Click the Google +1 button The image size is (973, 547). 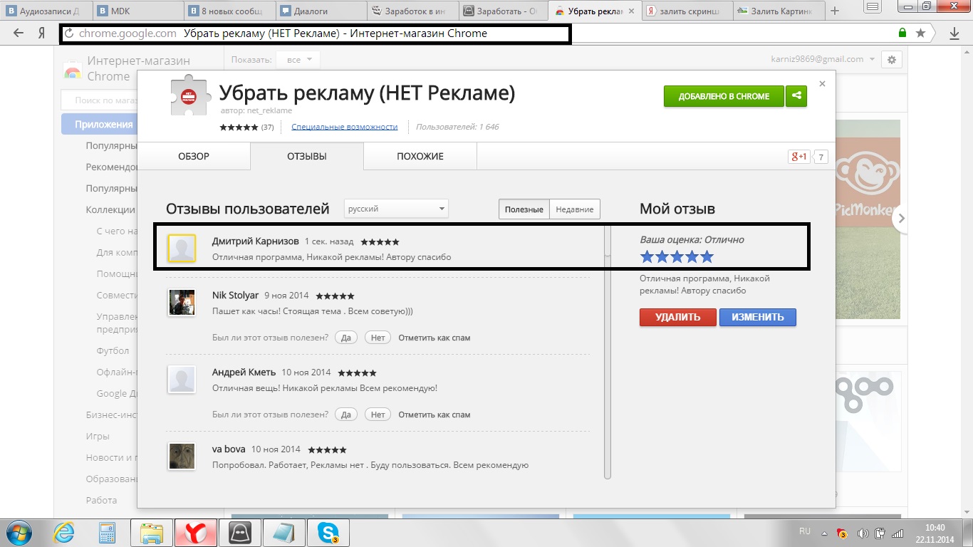coord(798,157)
